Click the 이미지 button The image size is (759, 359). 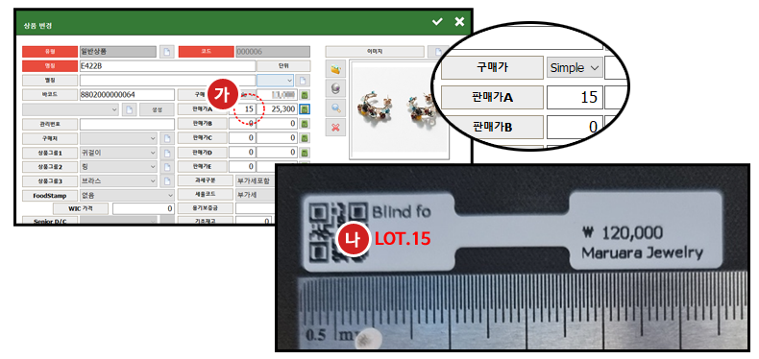coord(375,51)
